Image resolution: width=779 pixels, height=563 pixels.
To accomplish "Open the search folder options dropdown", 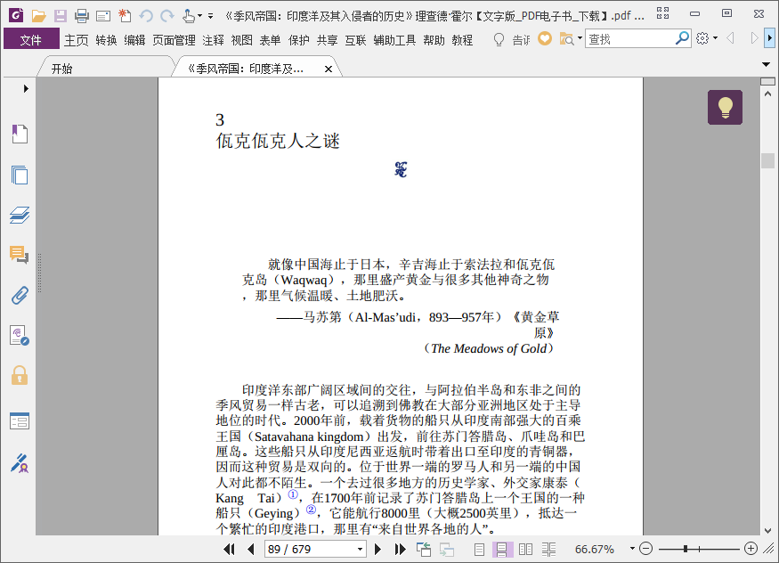I will click(580, 37).
